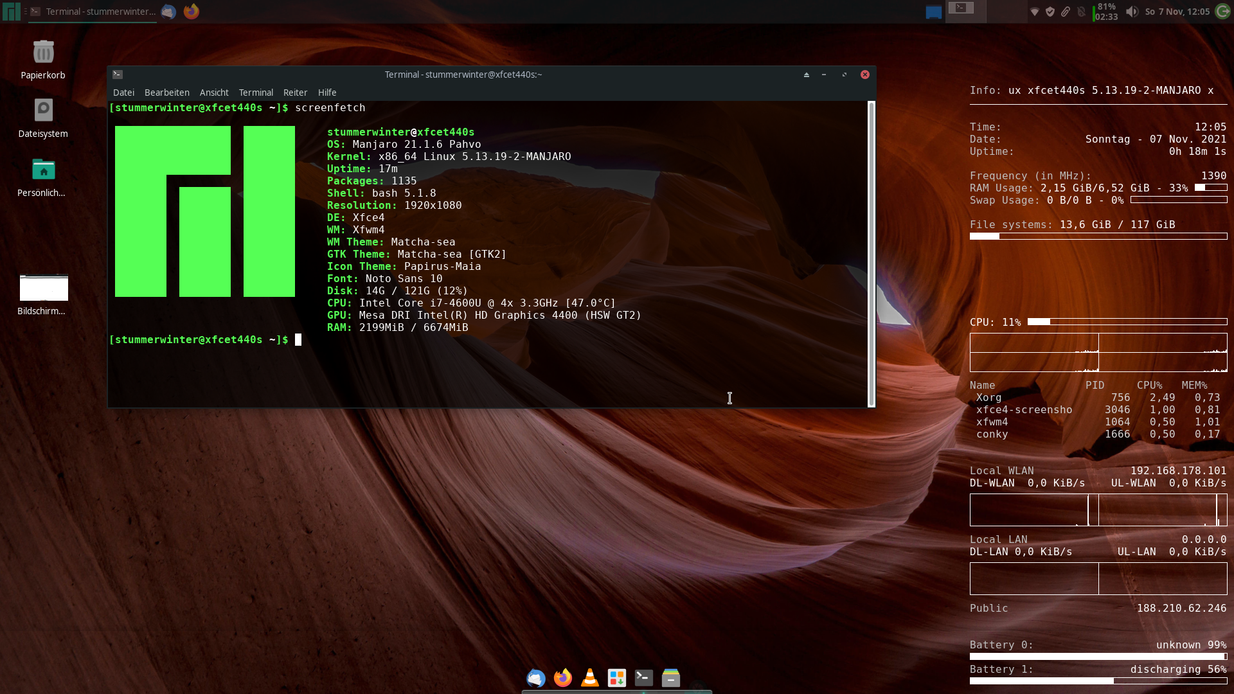Open the package manager from the dock

(x=617, y=678)
